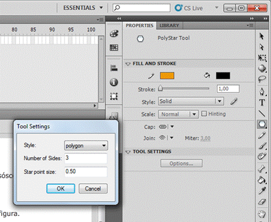Open the CS Live dropdown arrow
271x222 pixels.
coord(217,8)
